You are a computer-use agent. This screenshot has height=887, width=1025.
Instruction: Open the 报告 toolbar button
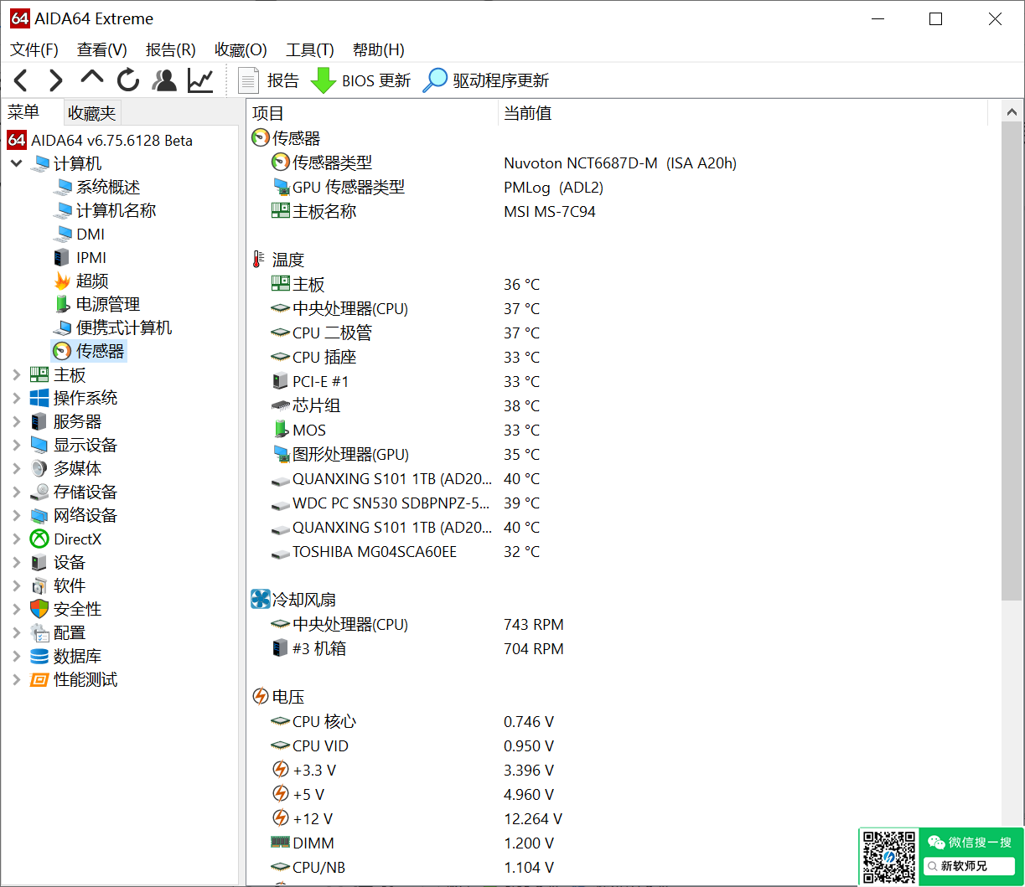pos(269,80)
